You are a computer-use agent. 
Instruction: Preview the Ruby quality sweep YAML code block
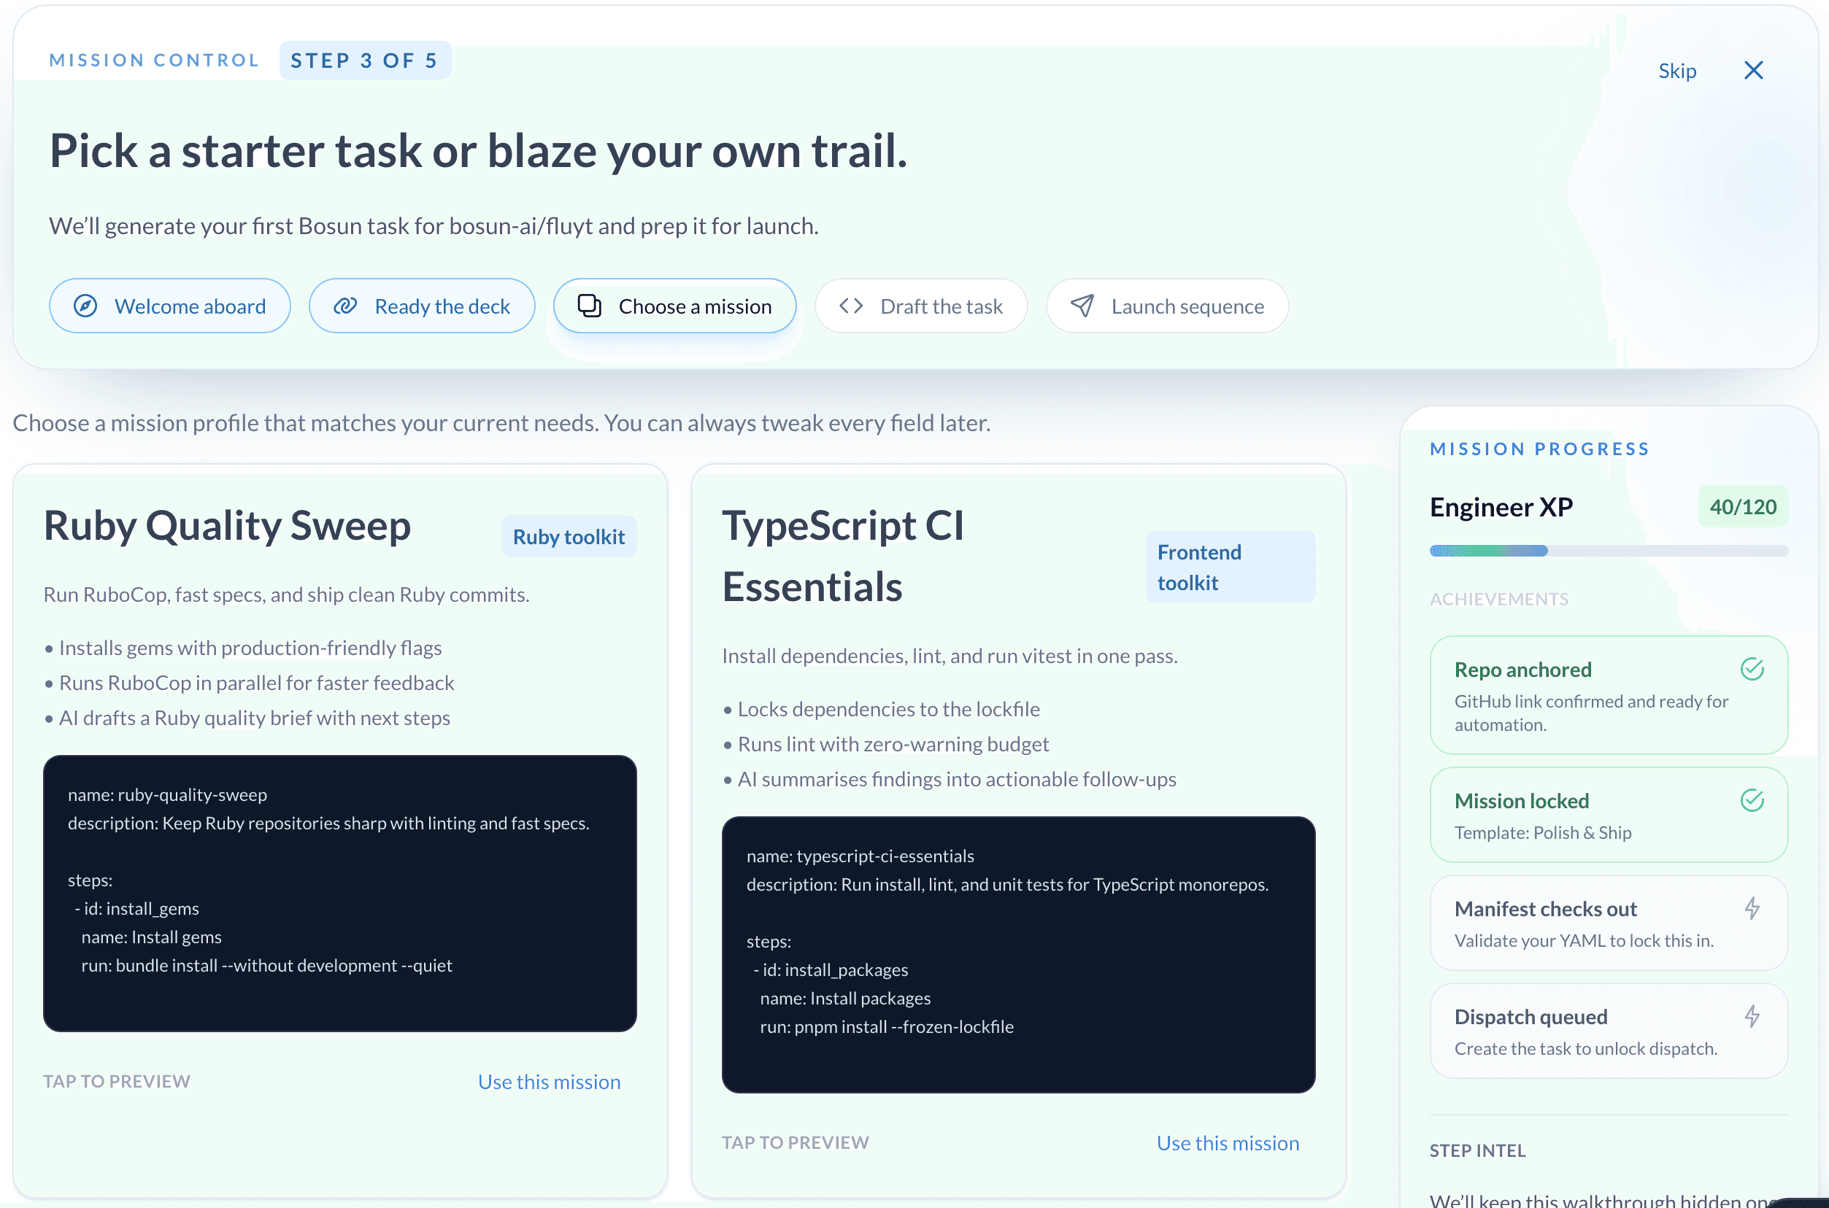point(340,893)
